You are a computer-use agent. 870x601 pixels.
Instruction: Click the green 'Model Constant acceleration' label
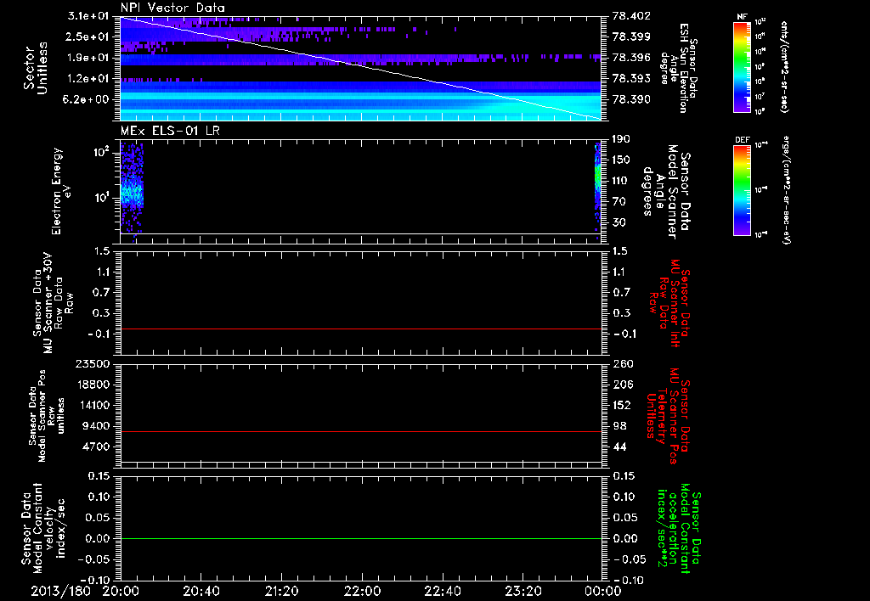pyautogui.click(x=679, y=528)
